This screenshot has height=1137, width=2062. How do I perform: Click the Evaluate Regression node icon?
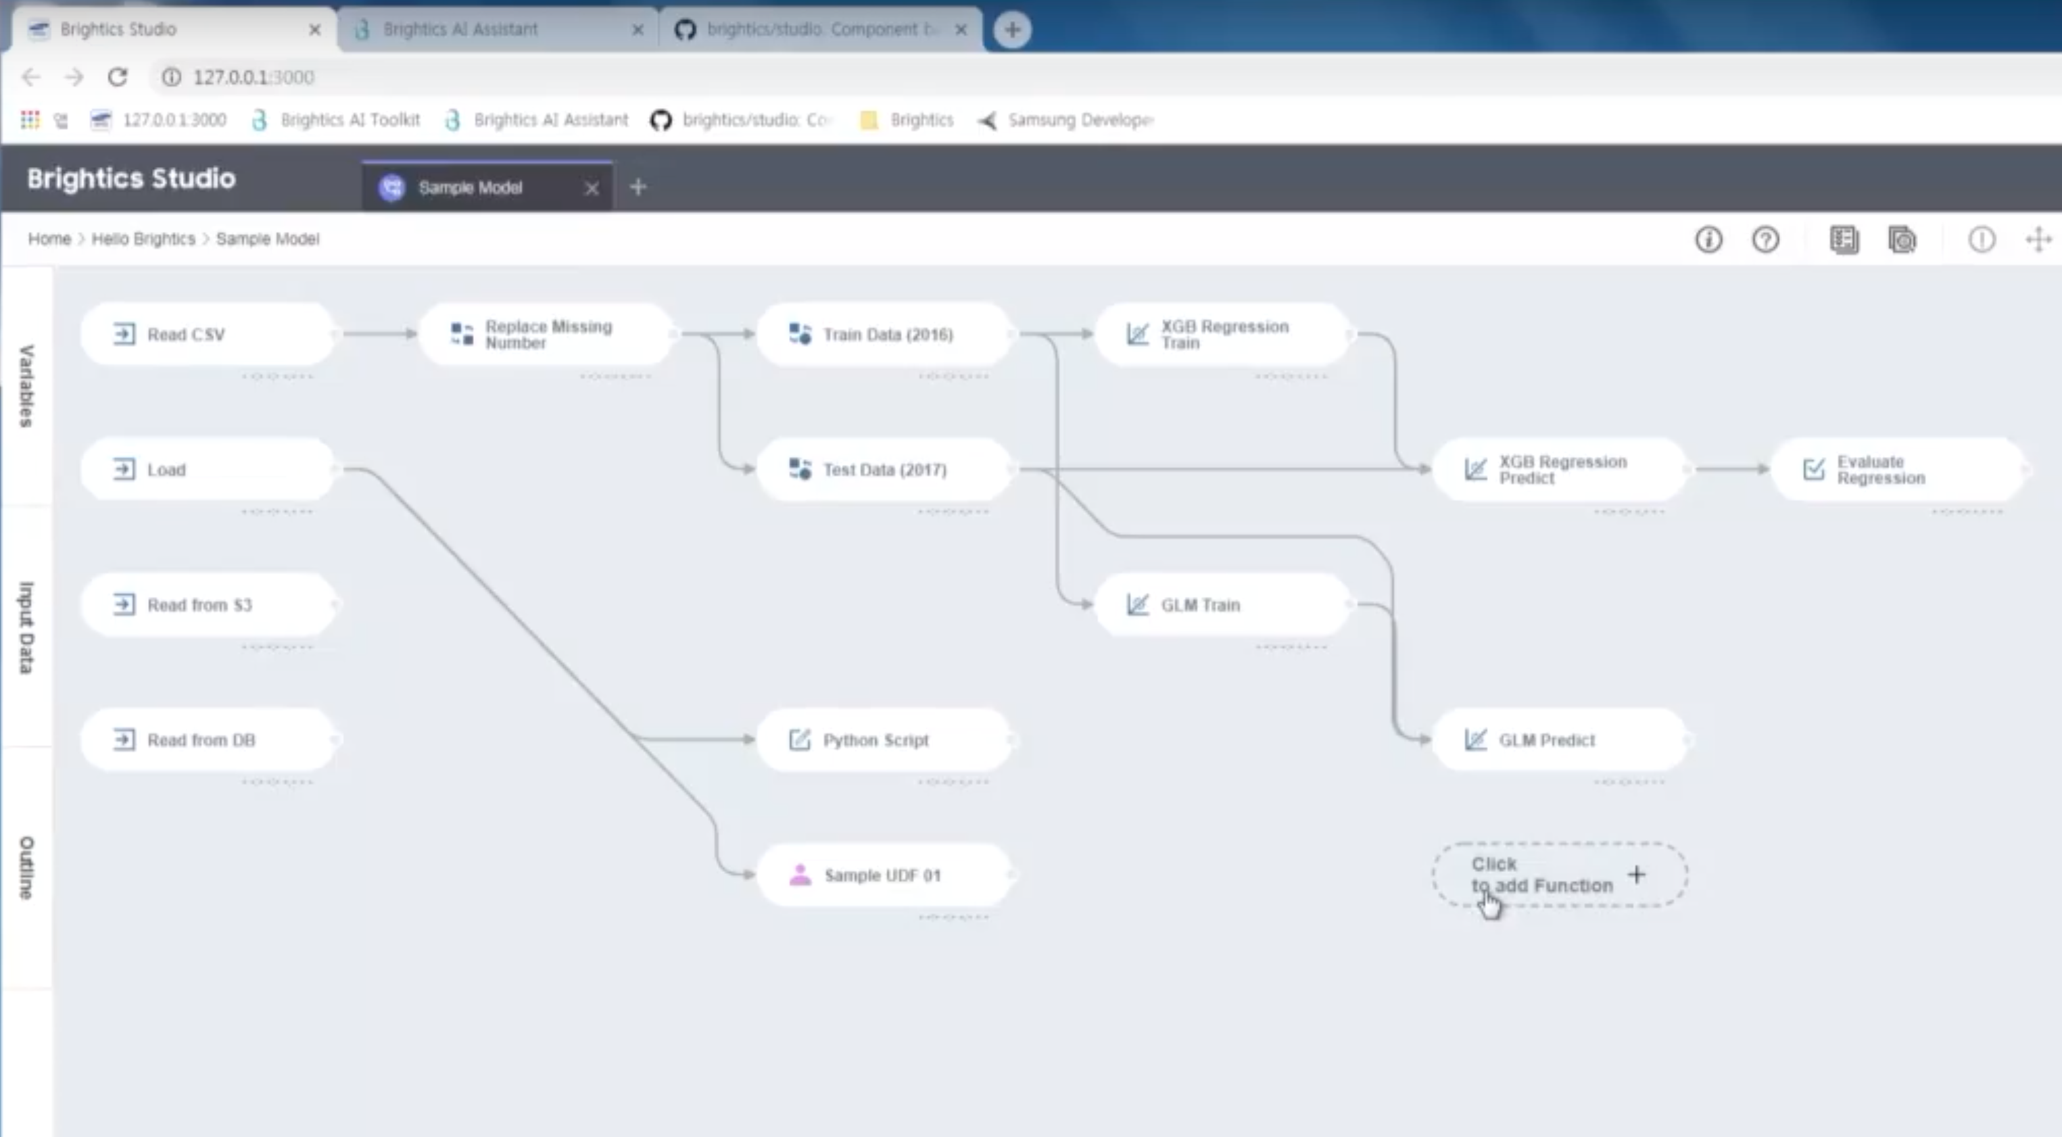[x=1814, y=469]
